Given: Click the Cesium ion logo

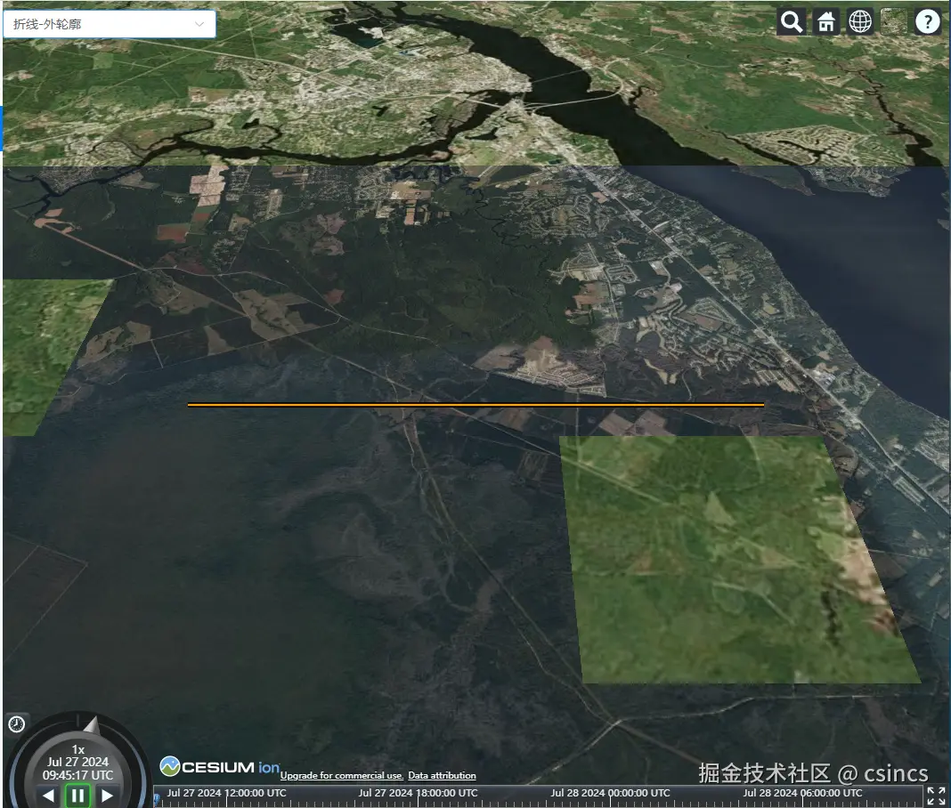Looking at the screenshot, I should (219, 767).
